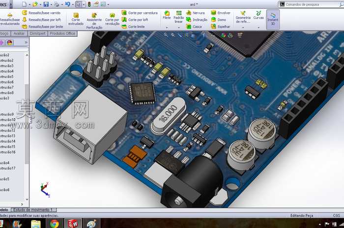This screenshot has height=228, width=344.
Task: Click the Comandos de pesquisa search field
Action: pyautogui.click(x=311, y=4)
